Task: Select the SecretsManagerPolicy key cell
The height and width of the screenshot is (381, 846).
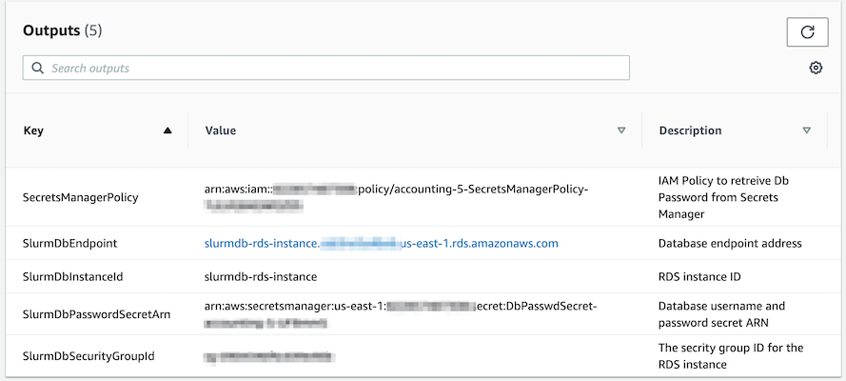Action: tap(80, 197)
